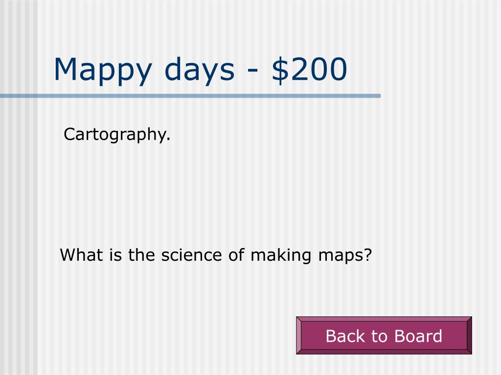Image resolution: width=501 pixels, height=375 pixels.
Task: Click the word "Mappy" in the heading
Action: coord(103,71)
